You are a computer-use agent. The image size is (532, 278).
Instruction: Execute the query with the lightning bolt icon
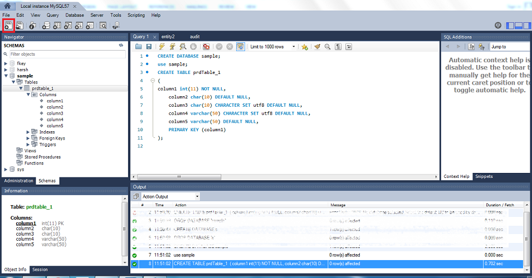[x=162, y=47]
